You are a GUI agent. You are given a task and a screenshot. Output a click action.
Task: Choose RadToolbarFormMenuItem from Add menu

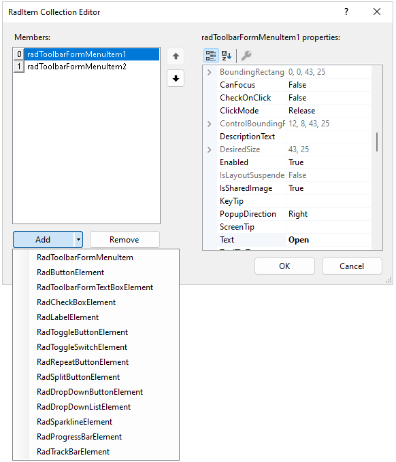[96, 257]
